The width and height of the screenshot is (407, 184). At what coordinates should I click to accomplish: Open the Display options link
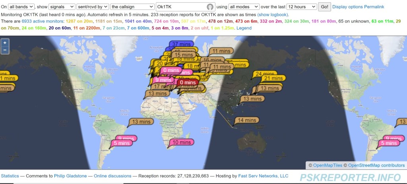350,7
